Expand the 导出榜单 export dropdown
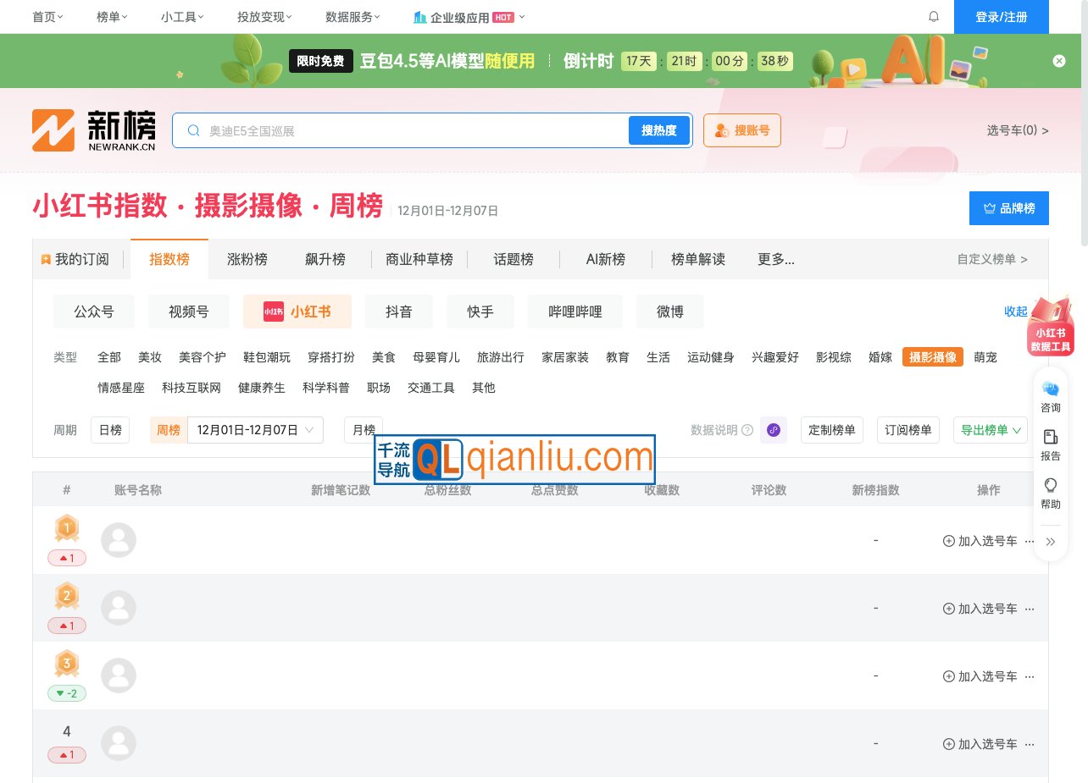 click(x=990, y=430)
